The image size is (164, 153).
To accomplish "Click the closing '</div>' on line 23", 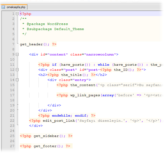I will (36, 126).
